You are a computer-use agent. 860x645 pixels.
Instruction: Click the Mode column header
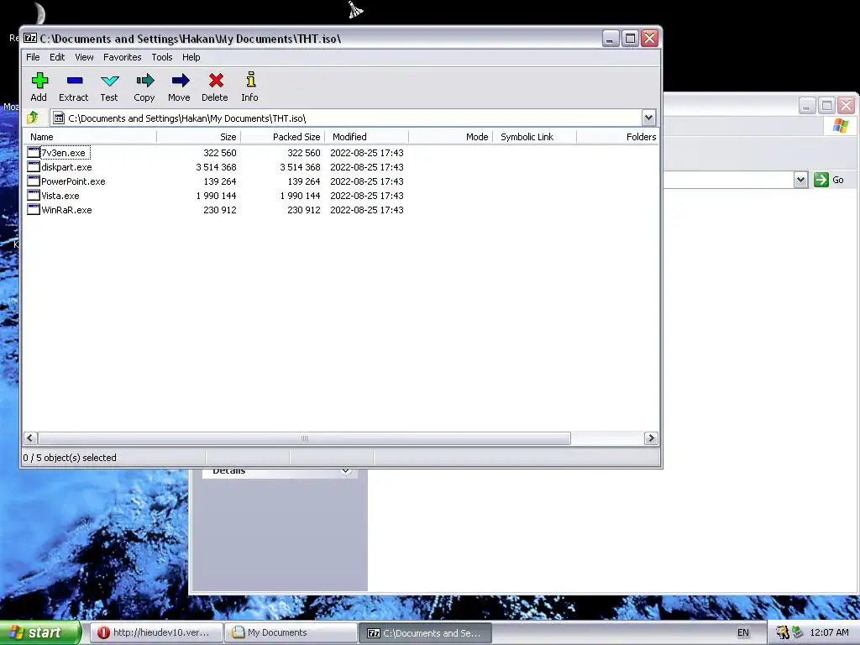click(x=450, y=137)
